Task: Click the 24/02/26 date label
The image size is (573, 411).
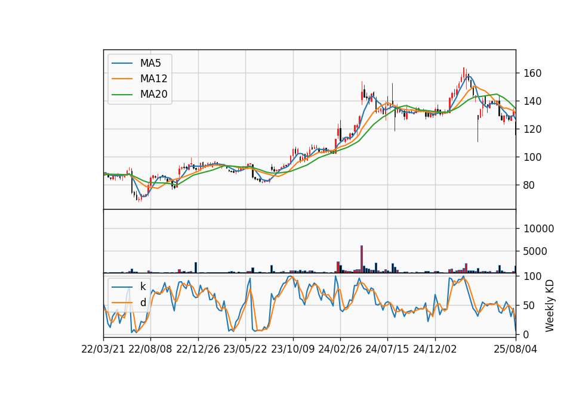Action: (x=340, y=349)
